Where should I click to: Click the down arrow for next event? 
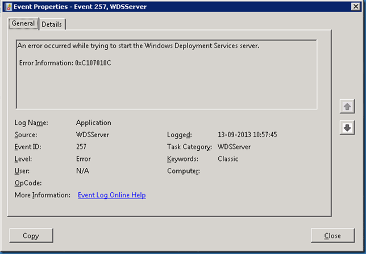click(346, 128)
